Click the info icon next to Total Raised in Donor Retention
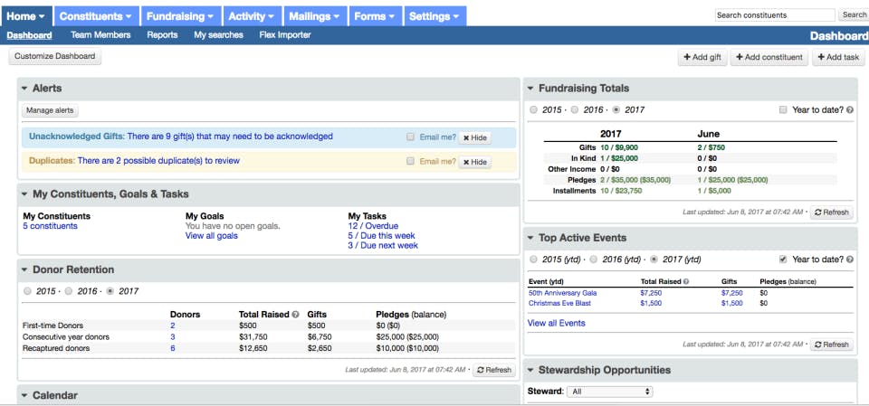 295,315
